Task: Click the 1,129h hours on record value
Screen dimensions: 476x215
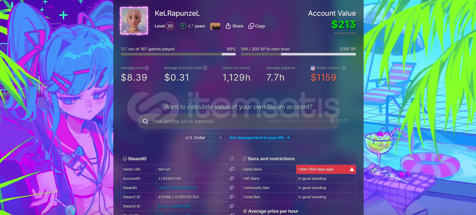Action: click(236, 78)
